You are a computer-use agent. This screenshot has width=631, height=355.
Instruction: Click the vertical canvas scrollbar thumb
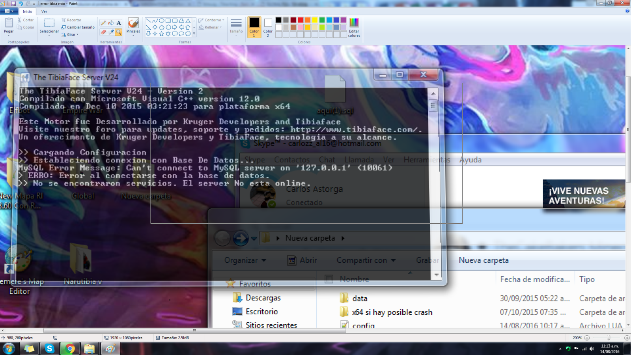(x=628, y=129)
